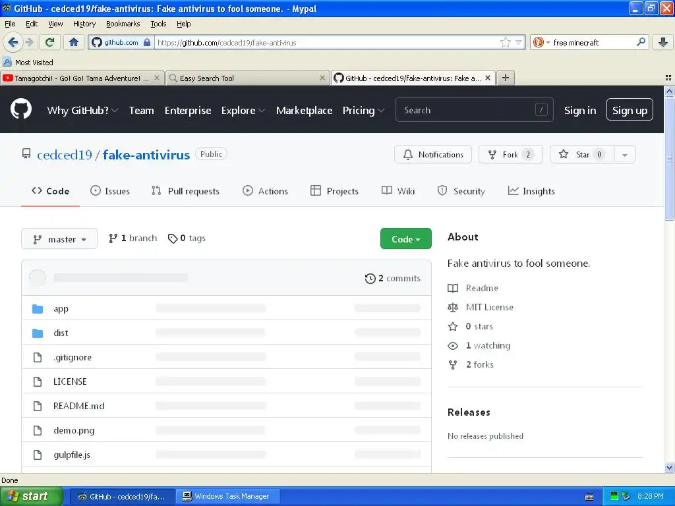Expand the Pricing menu
Screen dimensions: 675x506
tap(363, 111)
